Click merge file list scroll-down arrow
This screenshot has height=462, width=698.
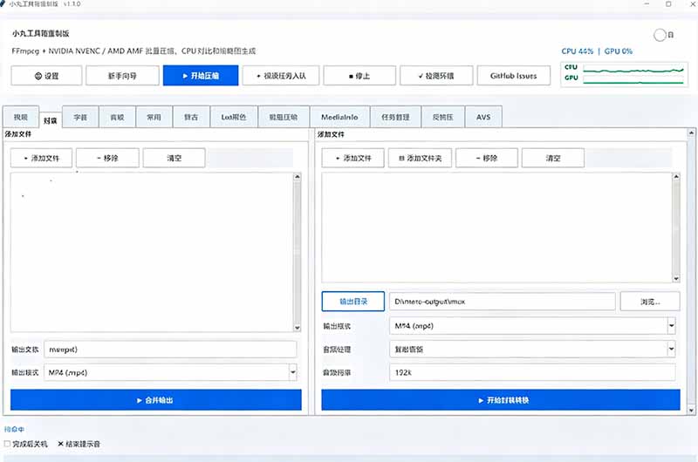[x=298, y=328]
